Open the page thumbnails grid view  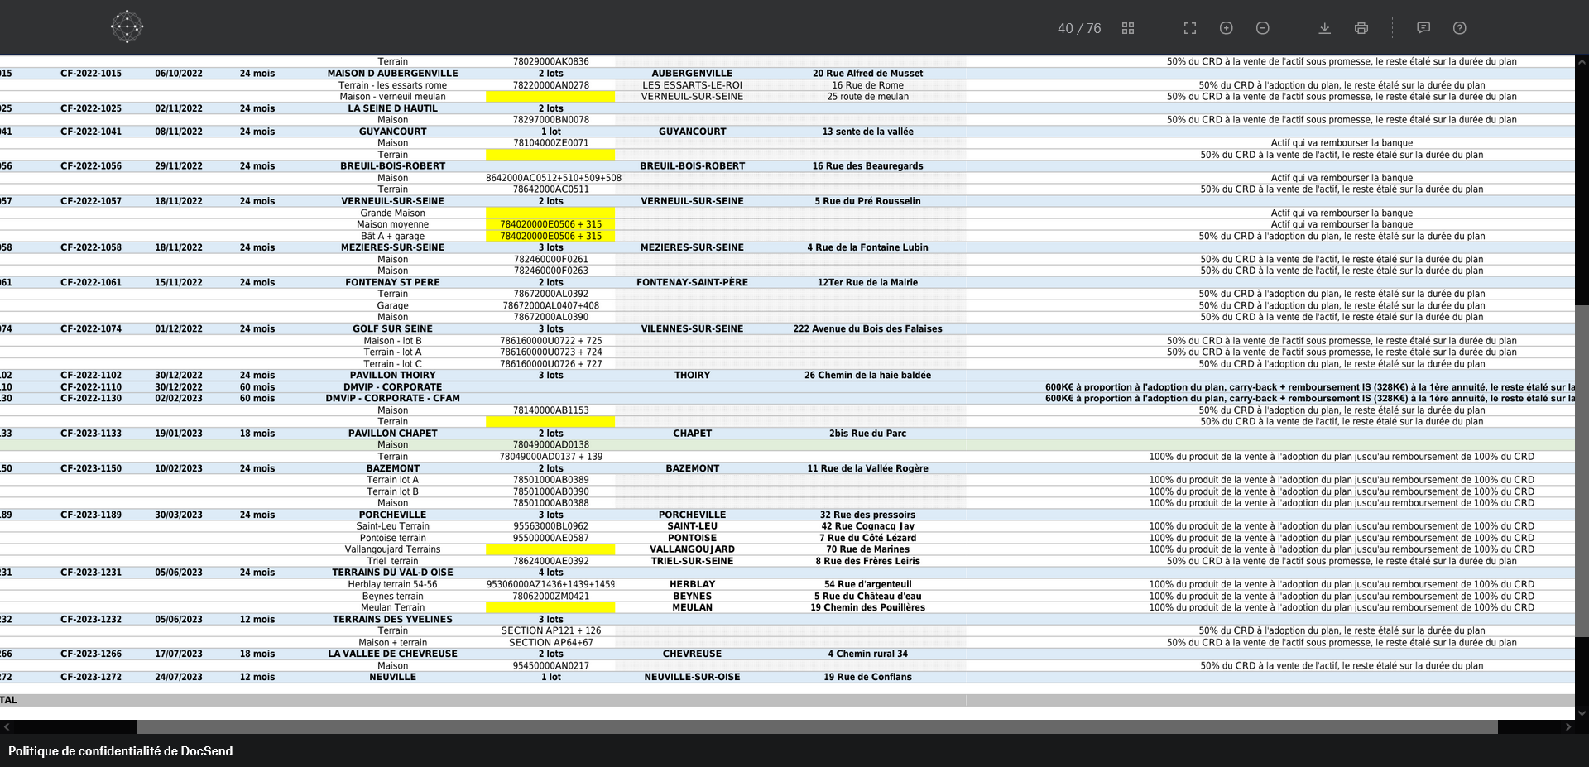tap(1127, 28)
